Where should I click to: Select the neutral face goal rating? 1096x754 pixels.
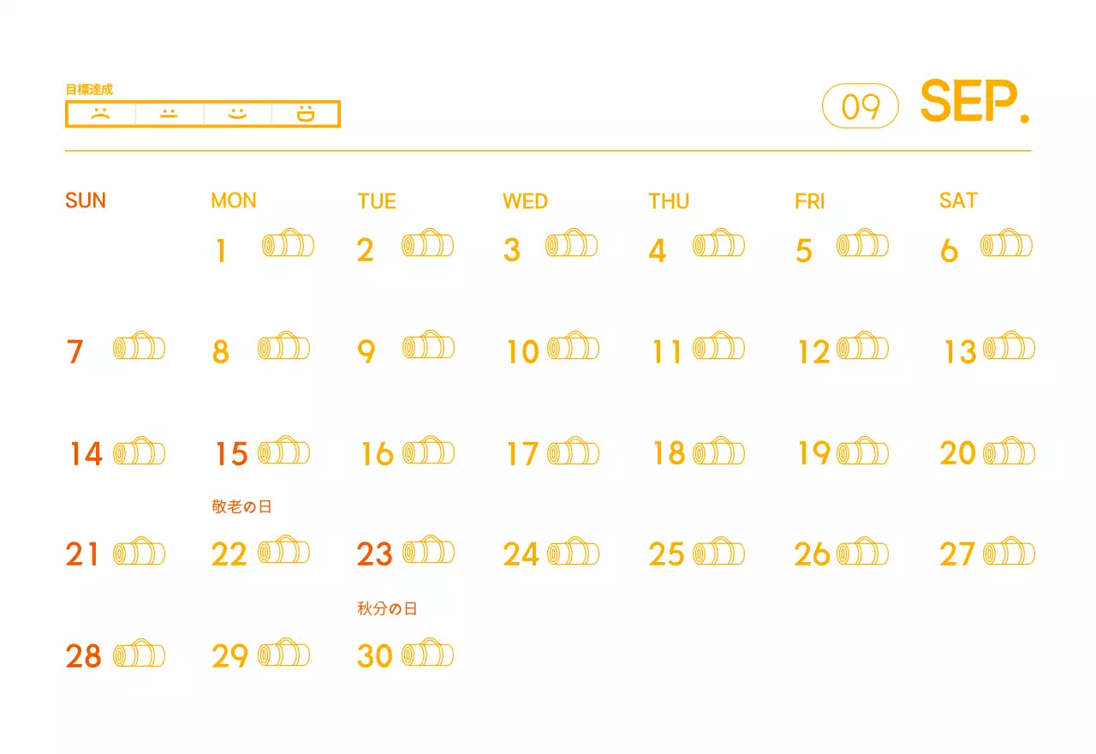169,114
